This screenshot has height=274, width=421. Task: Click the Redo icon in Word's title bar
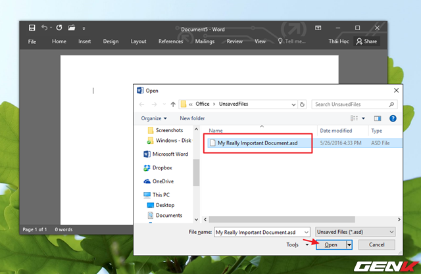coord(59,28)
